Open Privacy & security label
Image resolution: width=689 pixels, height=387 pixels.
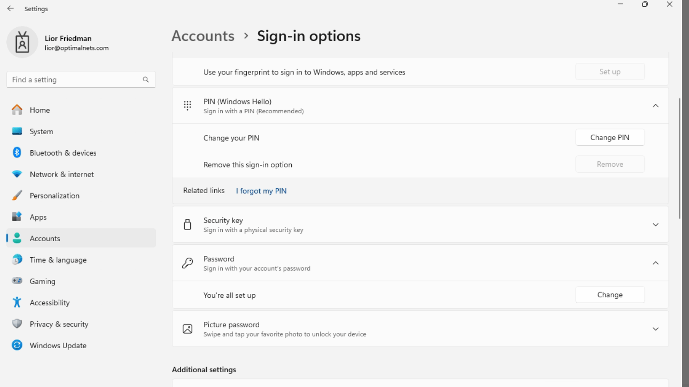click(59, 324)
